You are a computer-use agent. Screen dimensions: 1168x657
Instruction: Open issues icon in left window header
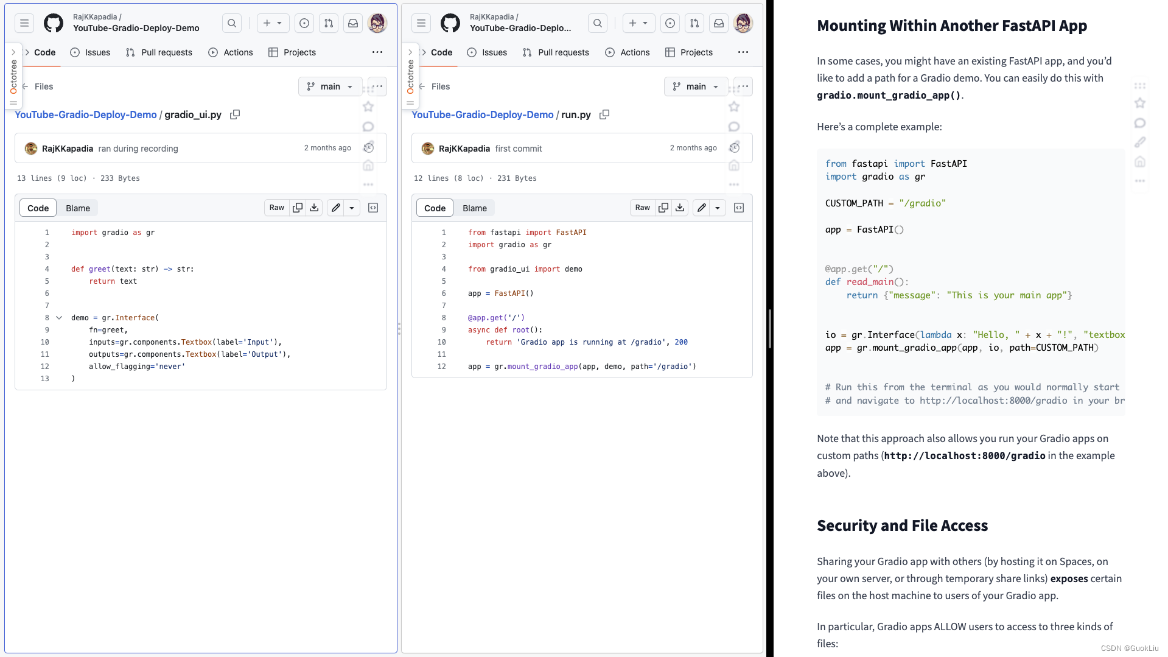tap(304, 23)
